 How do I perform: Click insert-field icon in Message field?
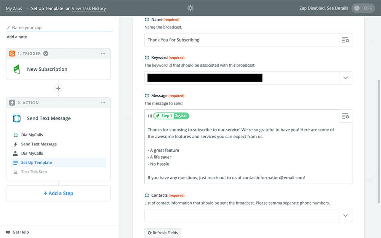(345, 116)
